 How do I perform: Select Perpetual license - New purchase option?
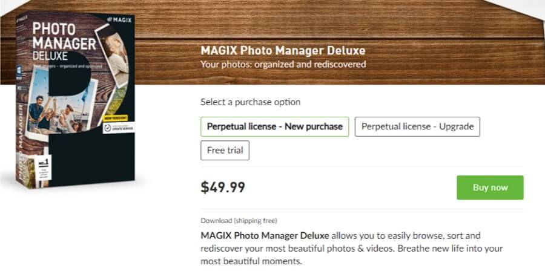[274, 126]
